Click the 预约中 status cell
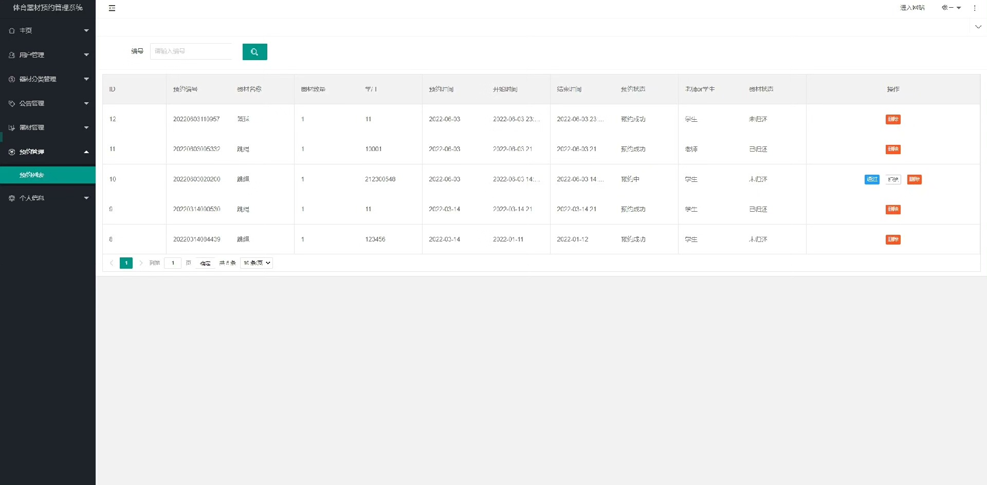Viewport: 987px width, 485px height. click(x=630, y=179)
